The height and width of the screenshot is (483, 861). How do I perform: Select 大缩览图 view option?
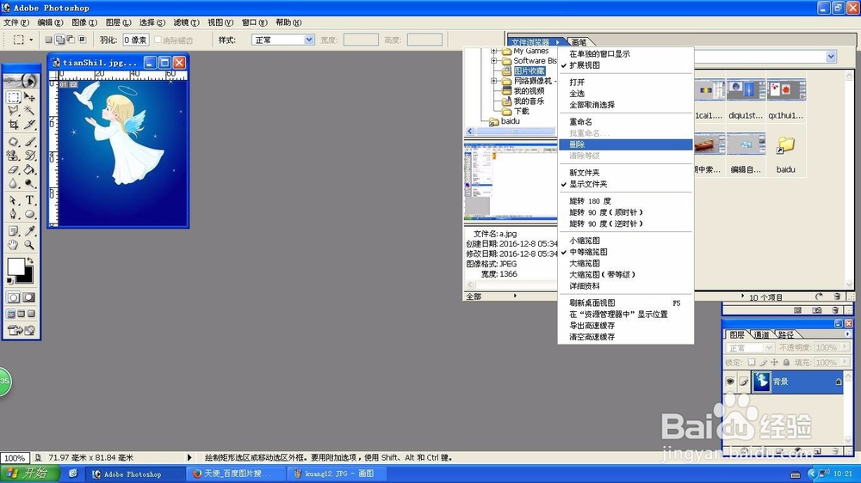click(x=626, y=263)
